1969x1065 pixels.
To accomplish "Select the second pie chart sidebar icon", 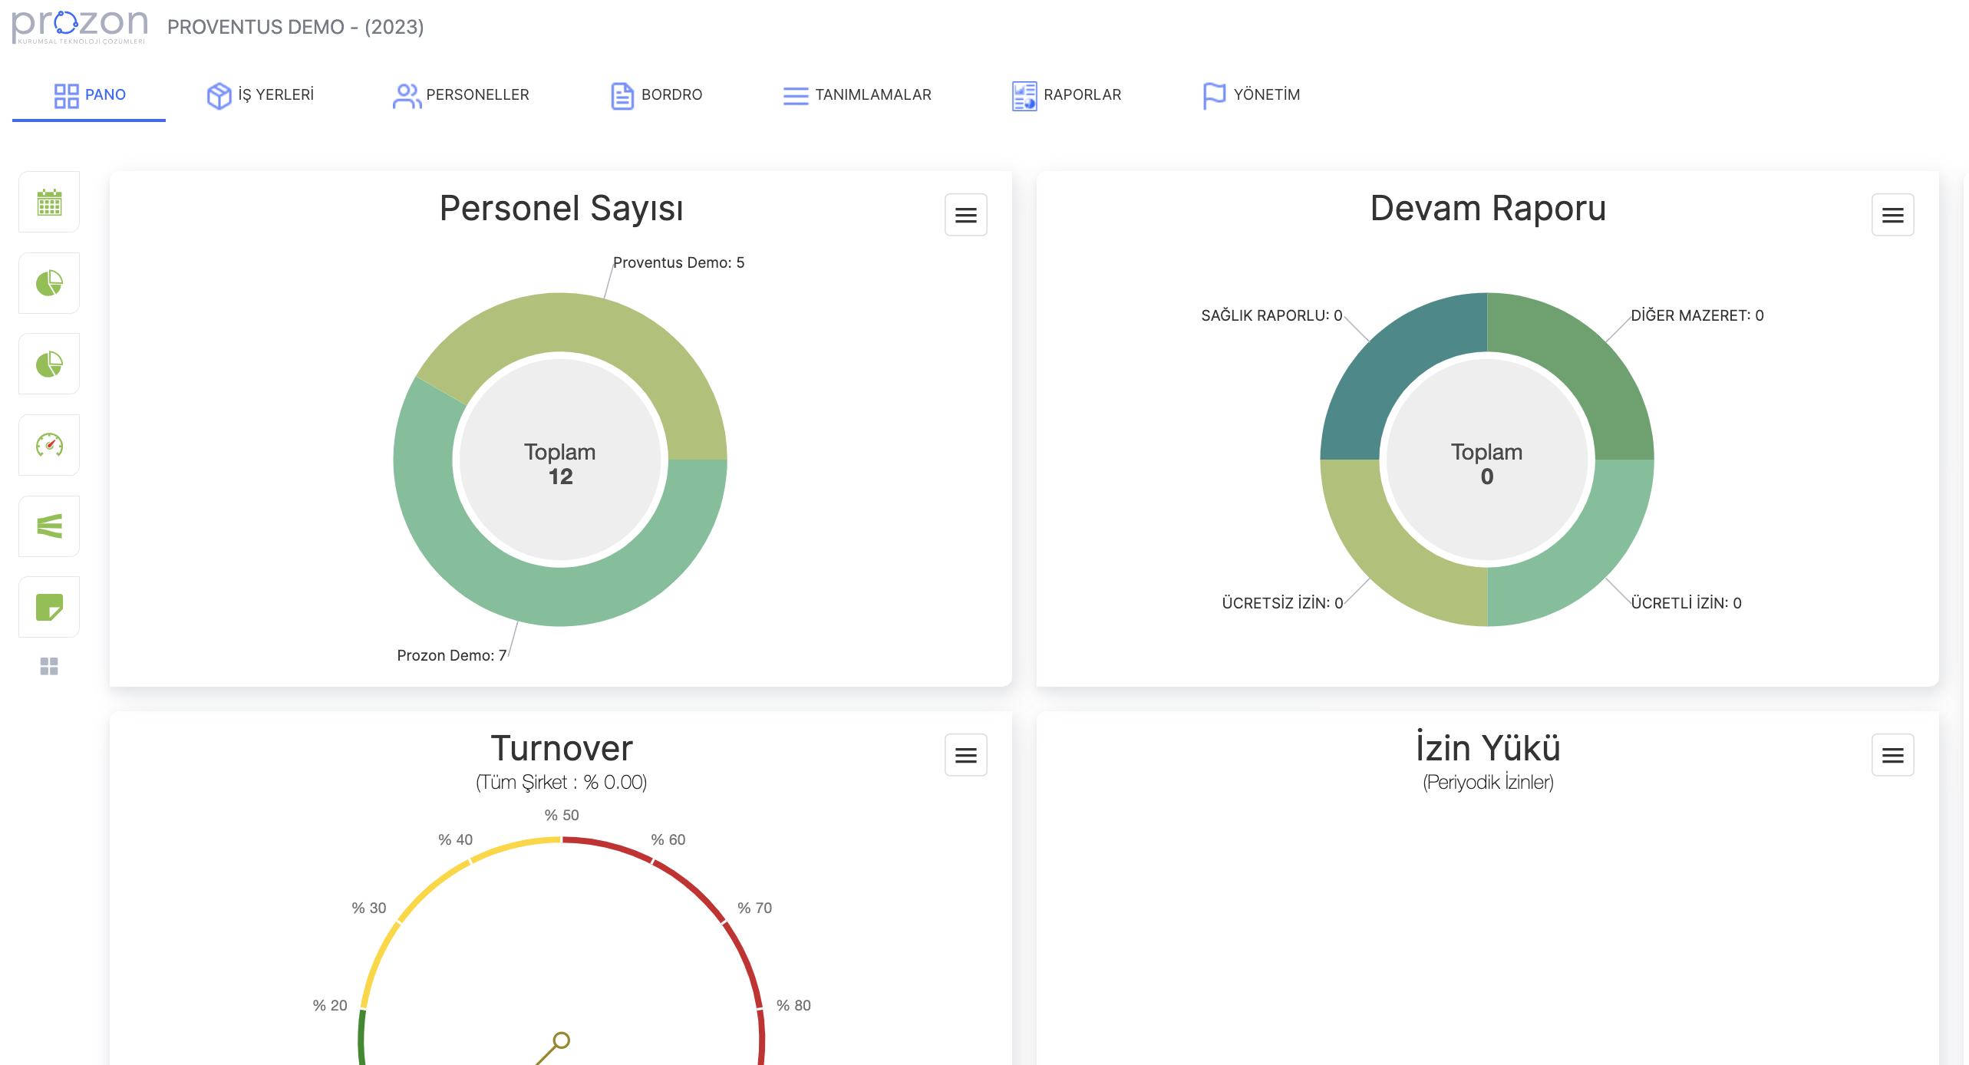I will 49,364.
